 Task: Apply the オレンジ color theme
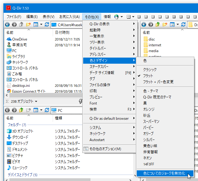coord(165,109)
